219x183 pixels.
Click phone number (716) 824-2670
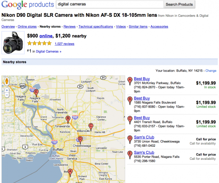(x=144, y=87)
